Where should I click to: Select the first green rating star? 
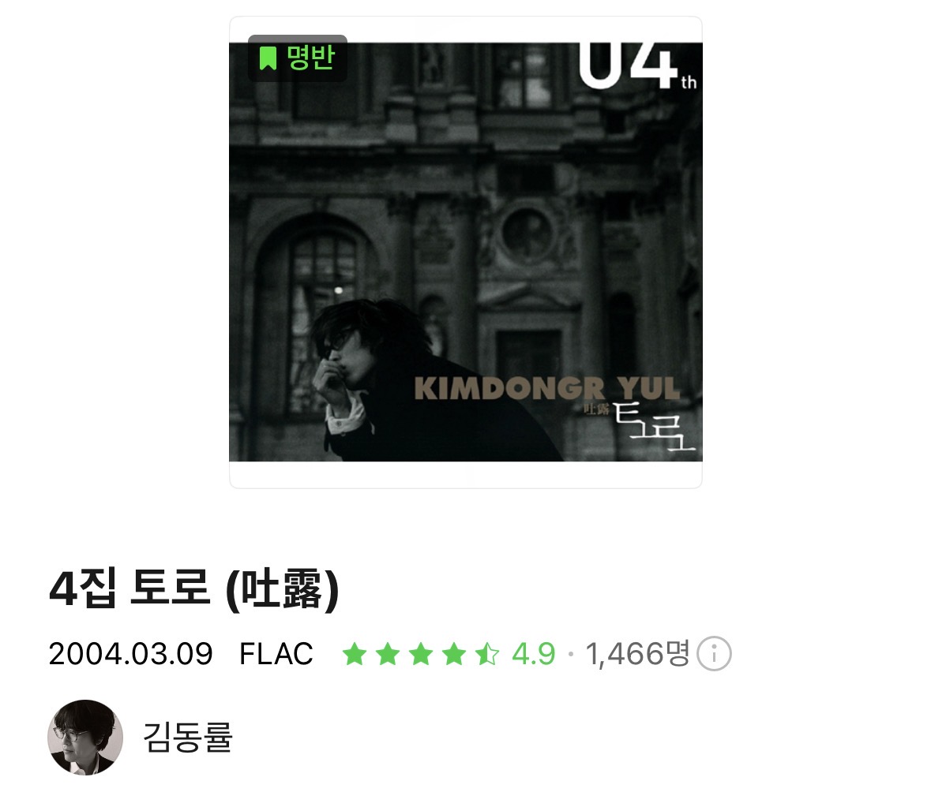pos(355,654)
